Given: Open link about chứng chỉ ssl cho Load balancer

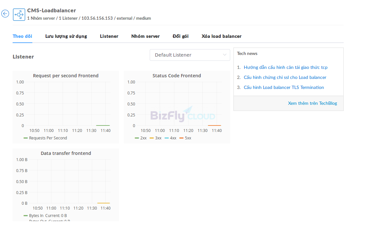Looking at the screenshot, I should 285,77.
